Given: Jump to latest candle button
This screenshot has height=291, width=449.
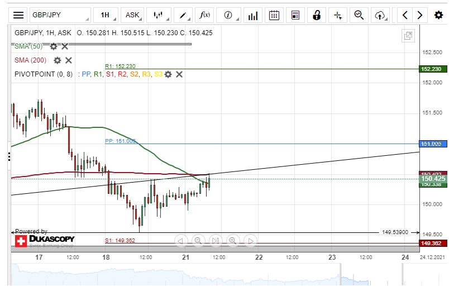Looking at the screenshot, I should [x=216, y=241].
